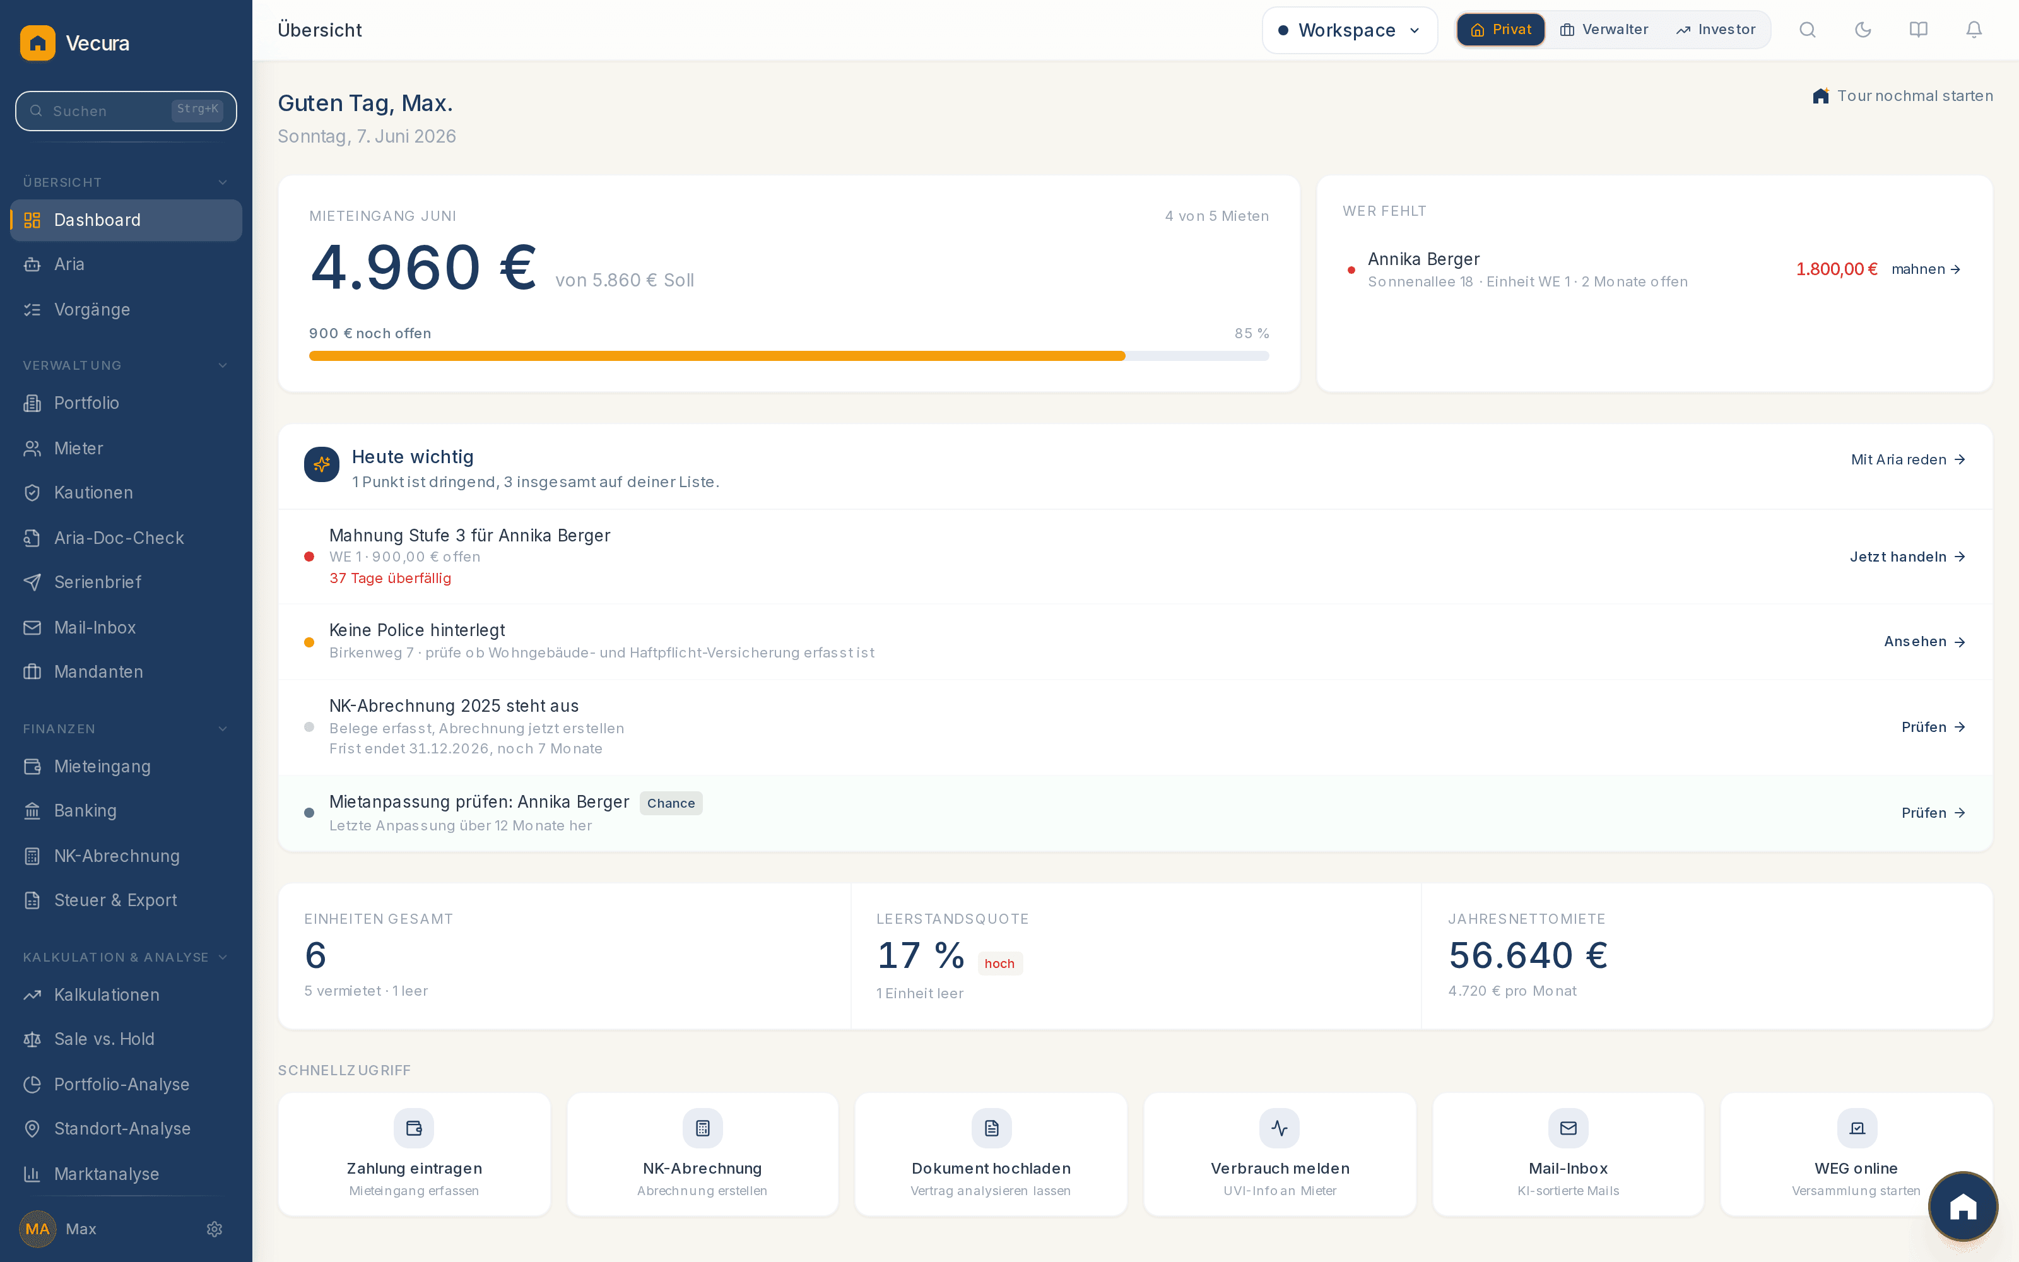Click the Suchen search field

click(x=126, y=111)
